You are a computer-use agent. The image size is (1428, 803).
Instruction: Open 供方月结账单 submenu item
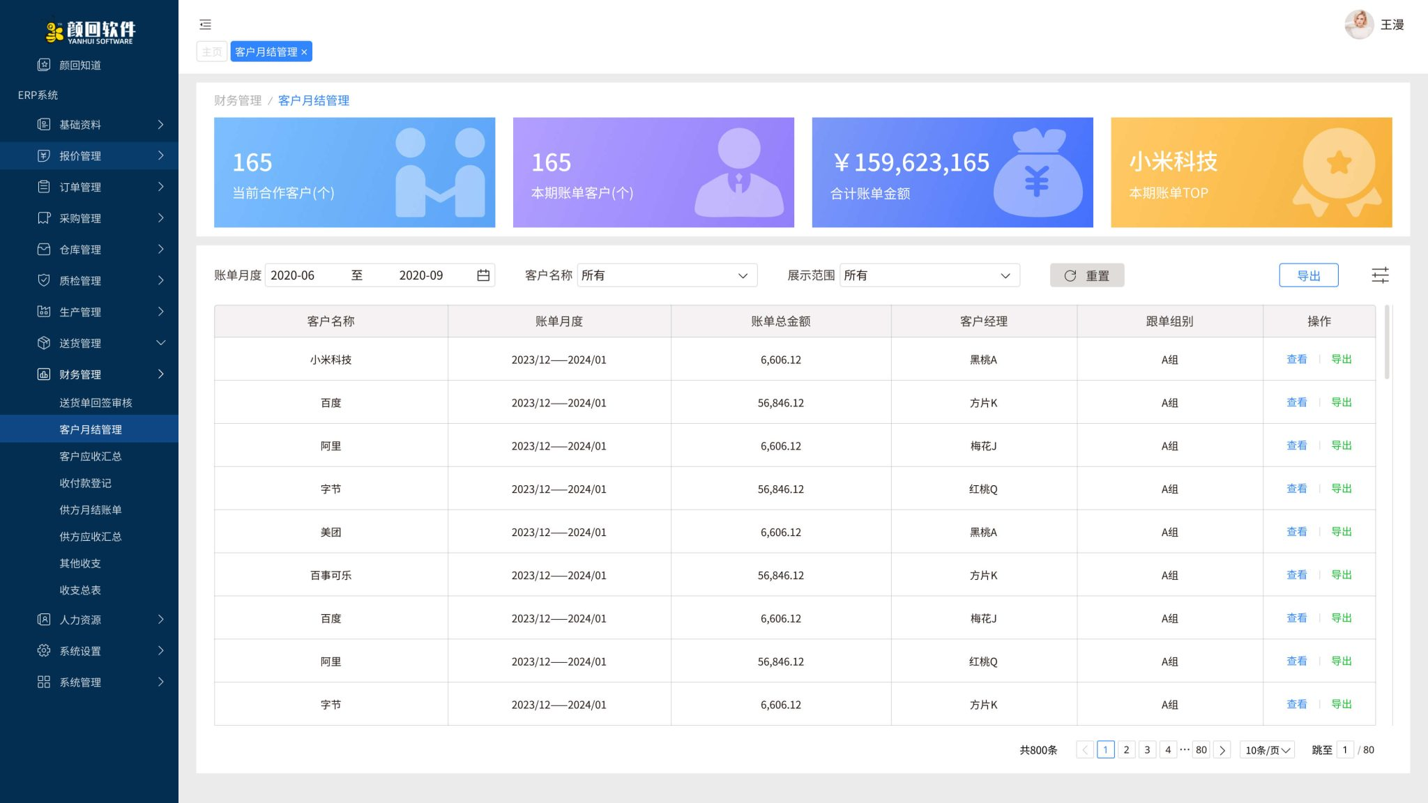(89, 510)
